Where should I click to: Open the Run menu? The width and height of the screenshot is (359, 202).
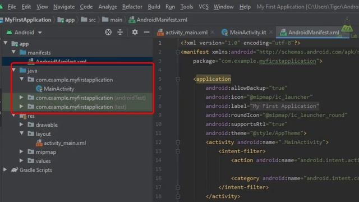click(170, 7)
